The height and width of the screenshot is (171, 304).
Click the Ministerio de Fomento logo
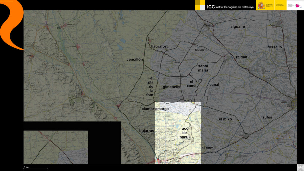pos(279,5)
